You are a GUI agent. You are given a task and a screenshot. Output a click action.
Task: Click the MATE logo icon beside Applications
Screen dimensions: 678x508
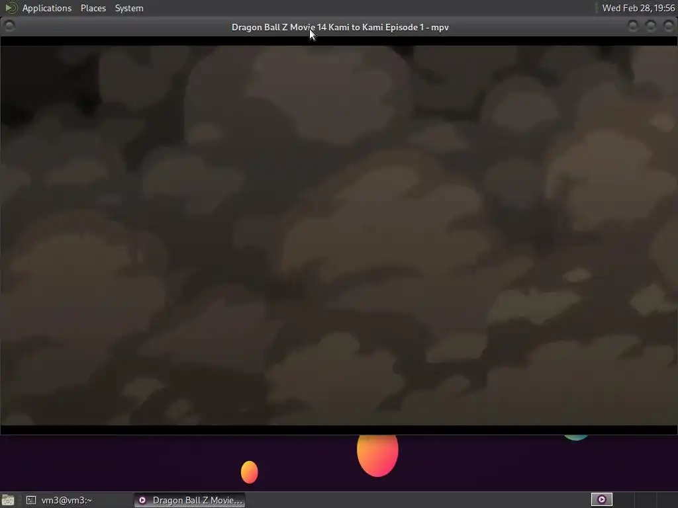tap(11, 8)
